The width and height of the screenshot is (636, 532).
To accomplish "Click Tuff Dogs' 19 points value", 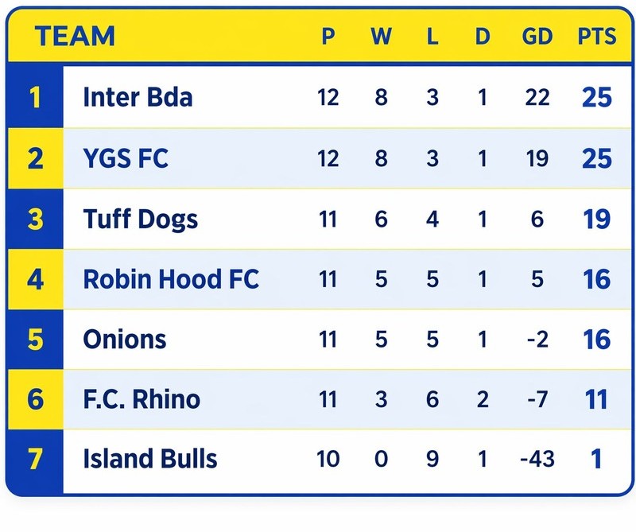I will point(596,219).
